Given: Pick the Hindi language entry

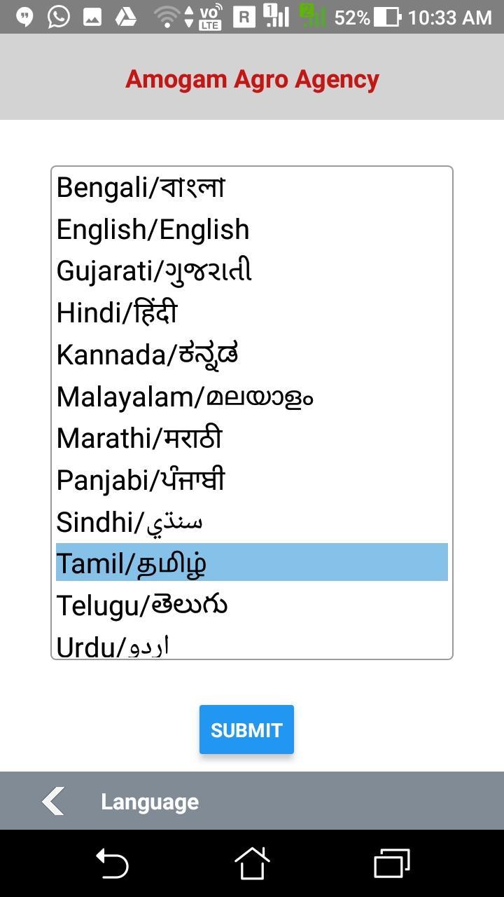Looking at the screenshot, I should [252, 313].
